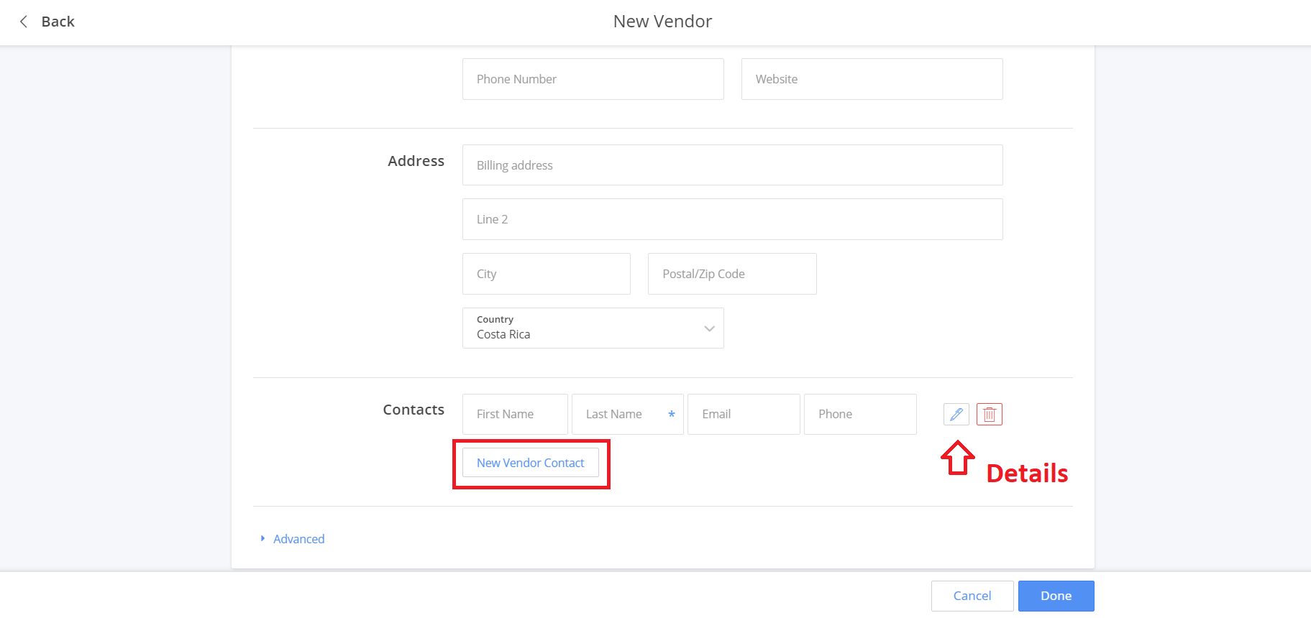Select the address Line 2 field
This screenshot has width=1311, height=618.
pos(733,219)
